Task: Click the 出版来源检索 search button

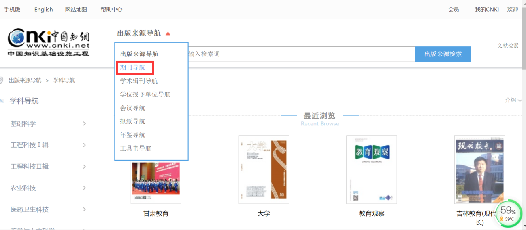Action: pos(443,54)
